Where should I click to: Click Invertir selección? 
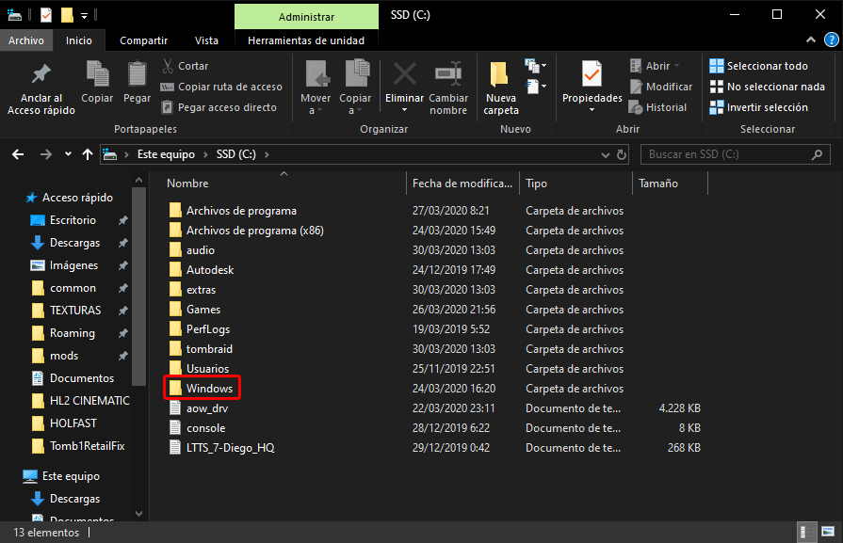coord(758,107)
